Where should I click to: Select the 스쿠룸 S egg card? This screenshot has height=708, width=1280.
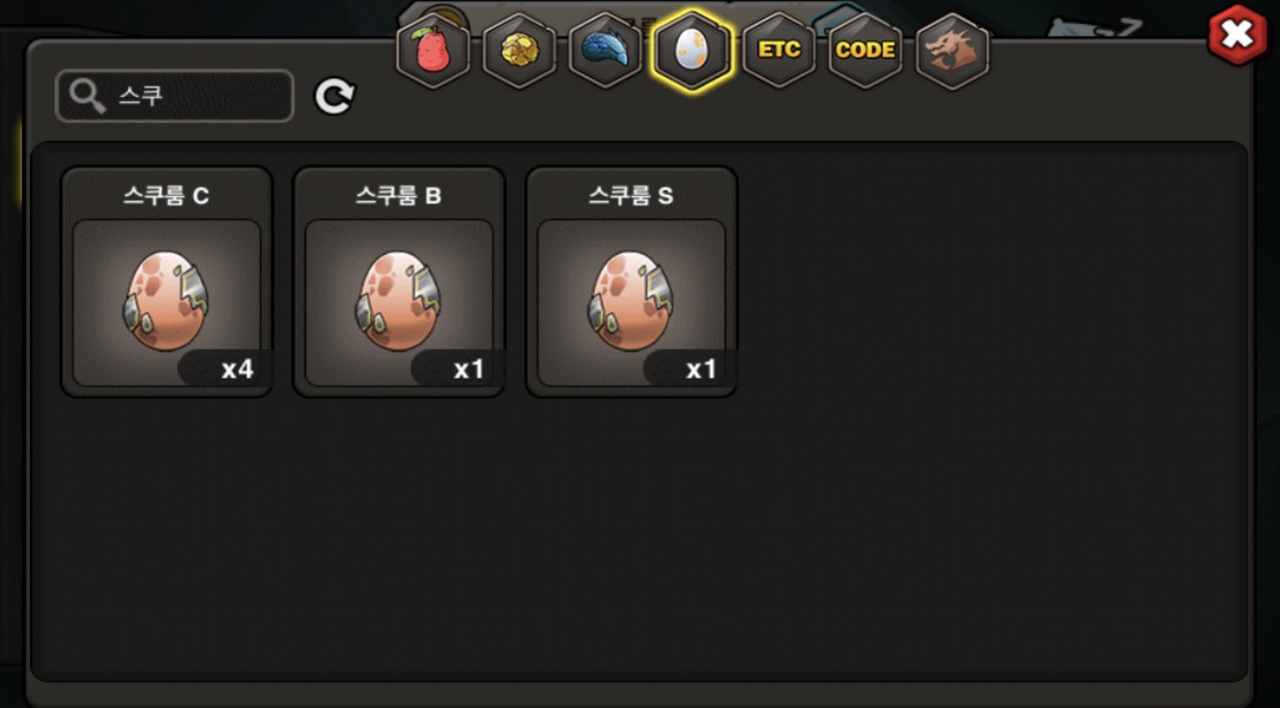click(632, 281)
